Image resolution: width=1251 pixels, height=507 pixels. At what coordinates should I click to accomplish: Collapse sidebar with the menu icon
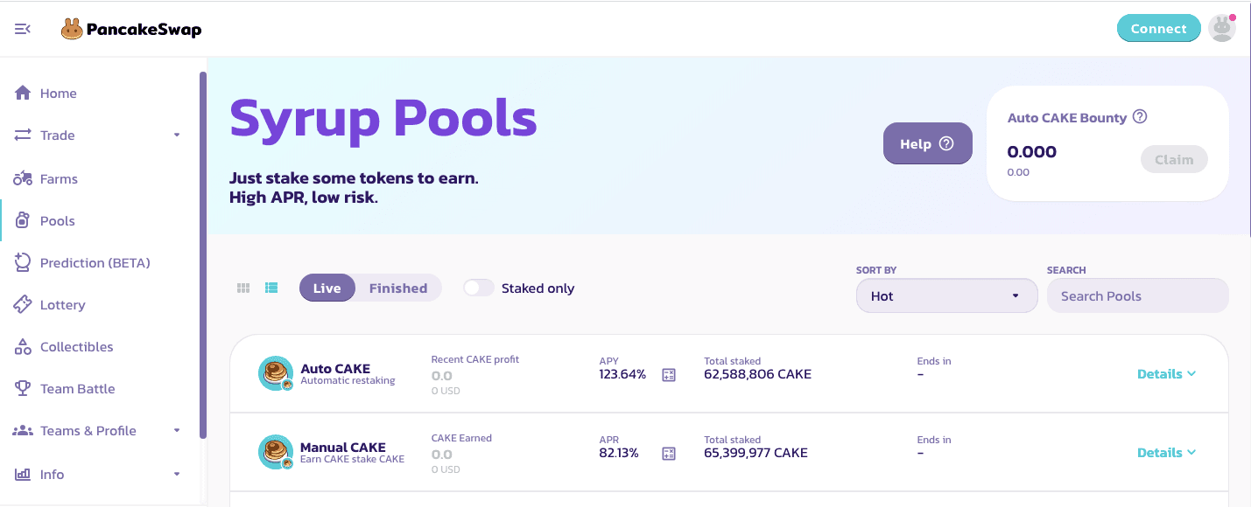point(23,29)
